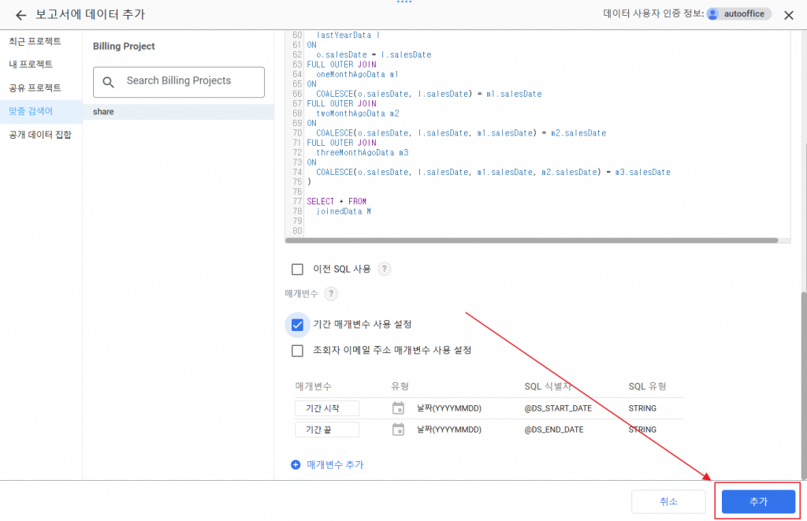Screen dimensions: 807x521
Task: Click STRING type in 기간 시작 row
Action: pos(642,408)
